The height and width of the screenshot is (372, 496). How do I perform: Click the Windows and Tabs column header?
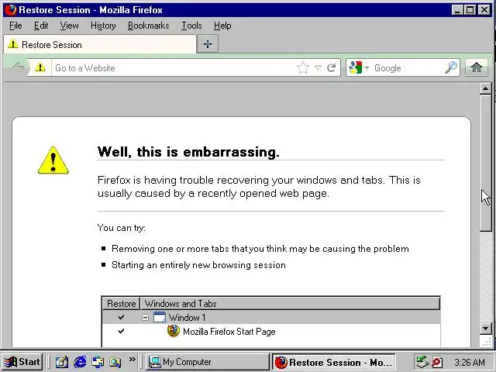point(290,303)
